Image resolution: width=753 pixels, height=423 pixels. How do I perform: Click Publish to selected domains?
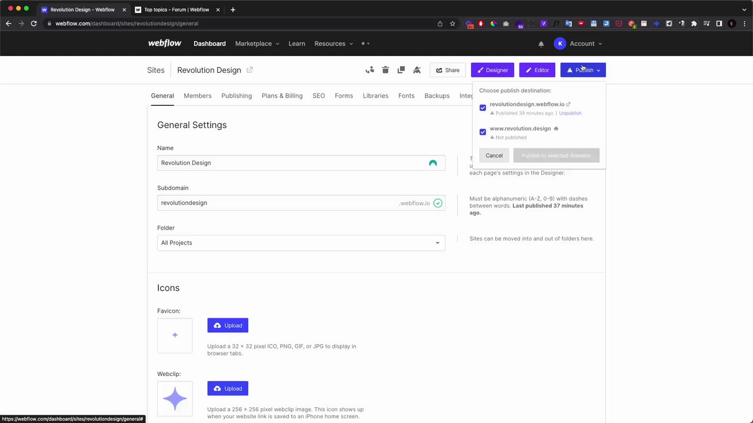pyautogui.click(x=556, y=156)
